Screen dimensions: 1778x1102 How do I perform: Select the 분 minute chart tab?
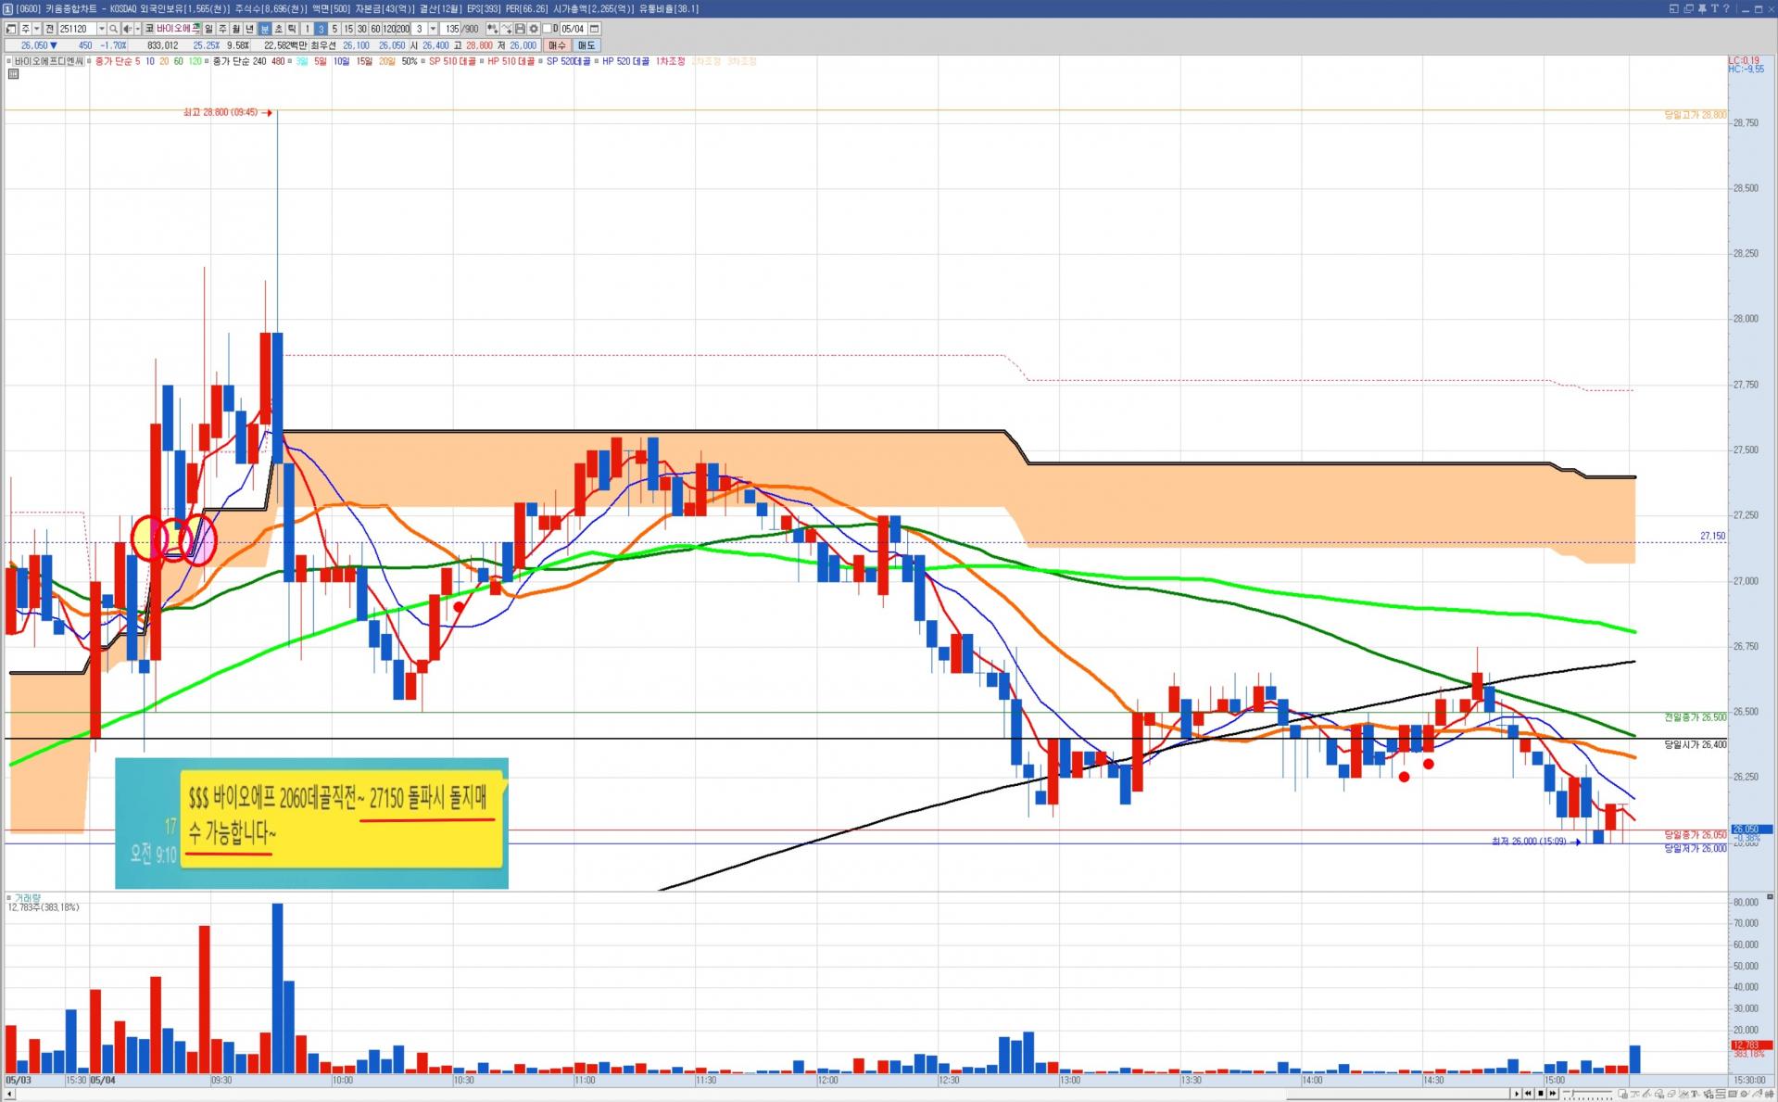[x=264, y=29]
